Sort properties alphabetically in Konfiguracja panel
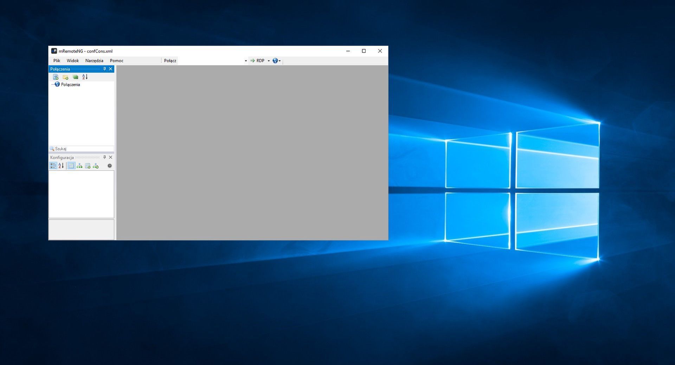Viewport: 675px width, 365px height. (x=61, y=166)
